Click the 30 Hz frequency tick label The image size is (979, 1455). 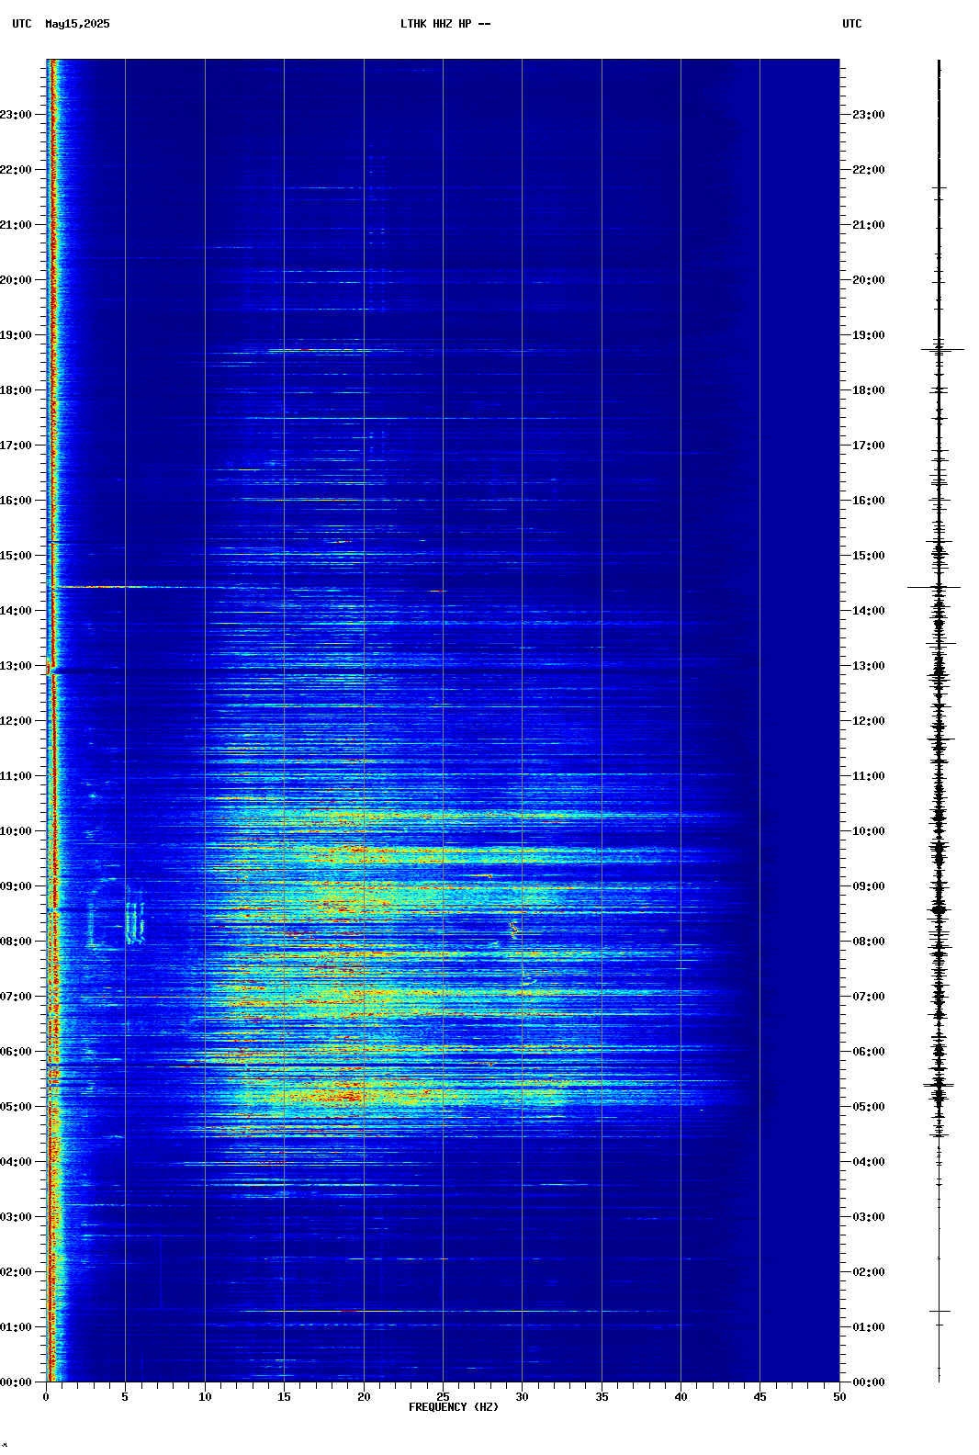522,1397
